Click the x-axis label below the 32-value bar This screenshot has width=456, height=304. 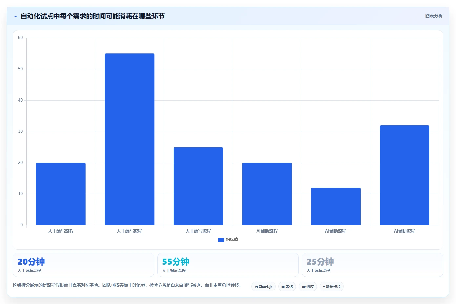coord(404,231)
